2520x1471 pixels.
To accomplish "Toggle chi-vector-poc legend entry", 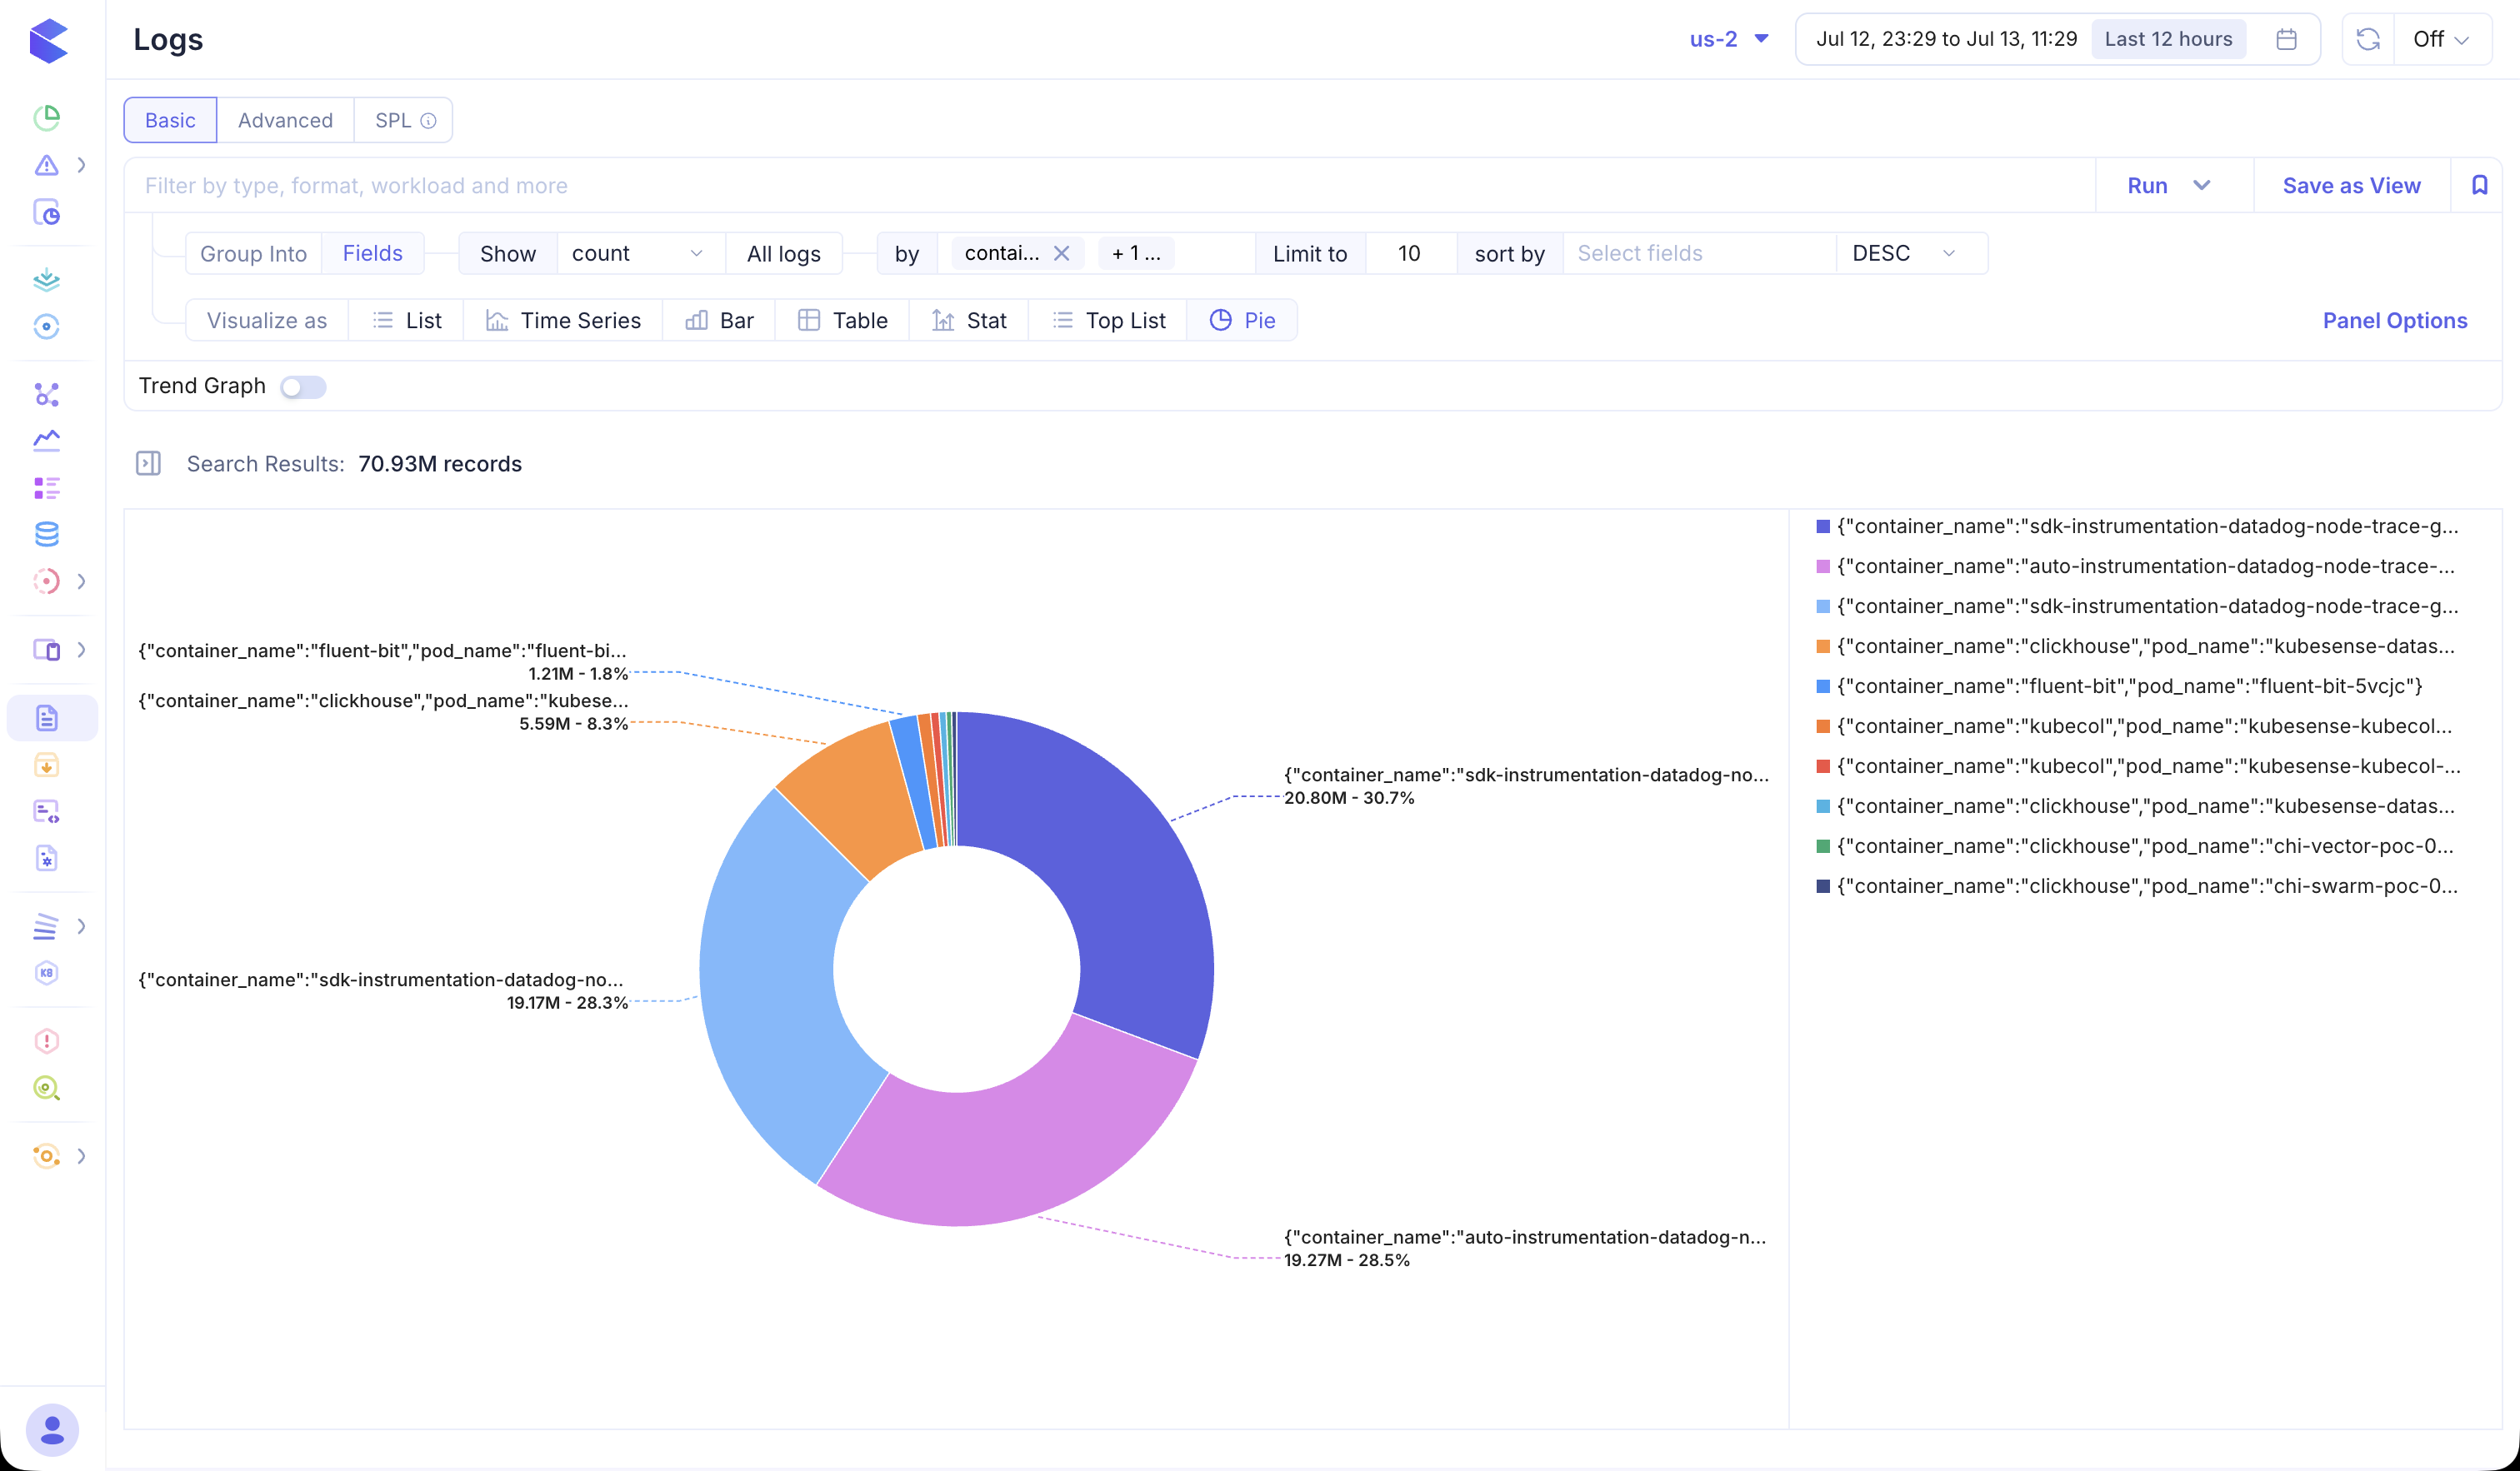I will pyautogui.click(x=2135, y=845).
